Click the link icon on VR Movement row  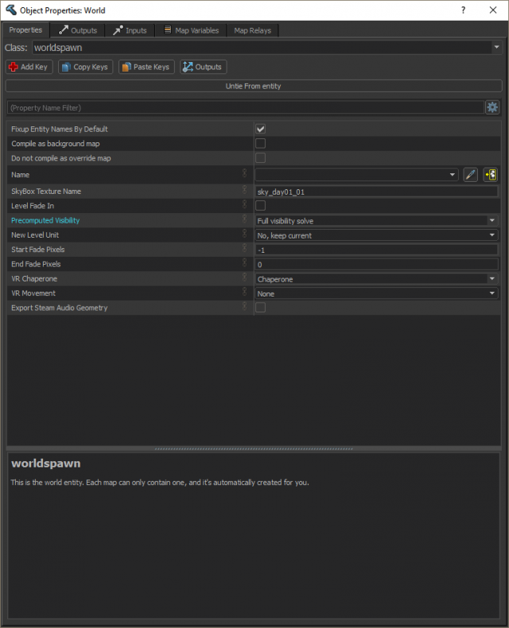coord(244,291)
